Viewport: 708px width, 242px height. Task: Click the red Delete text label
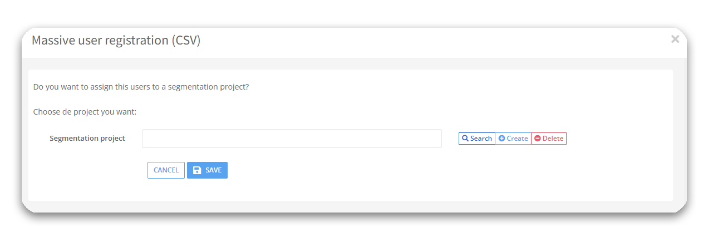553,139
